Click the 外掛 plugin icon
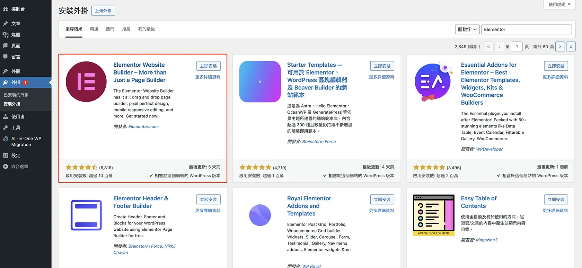 click(x=6, y=82)
